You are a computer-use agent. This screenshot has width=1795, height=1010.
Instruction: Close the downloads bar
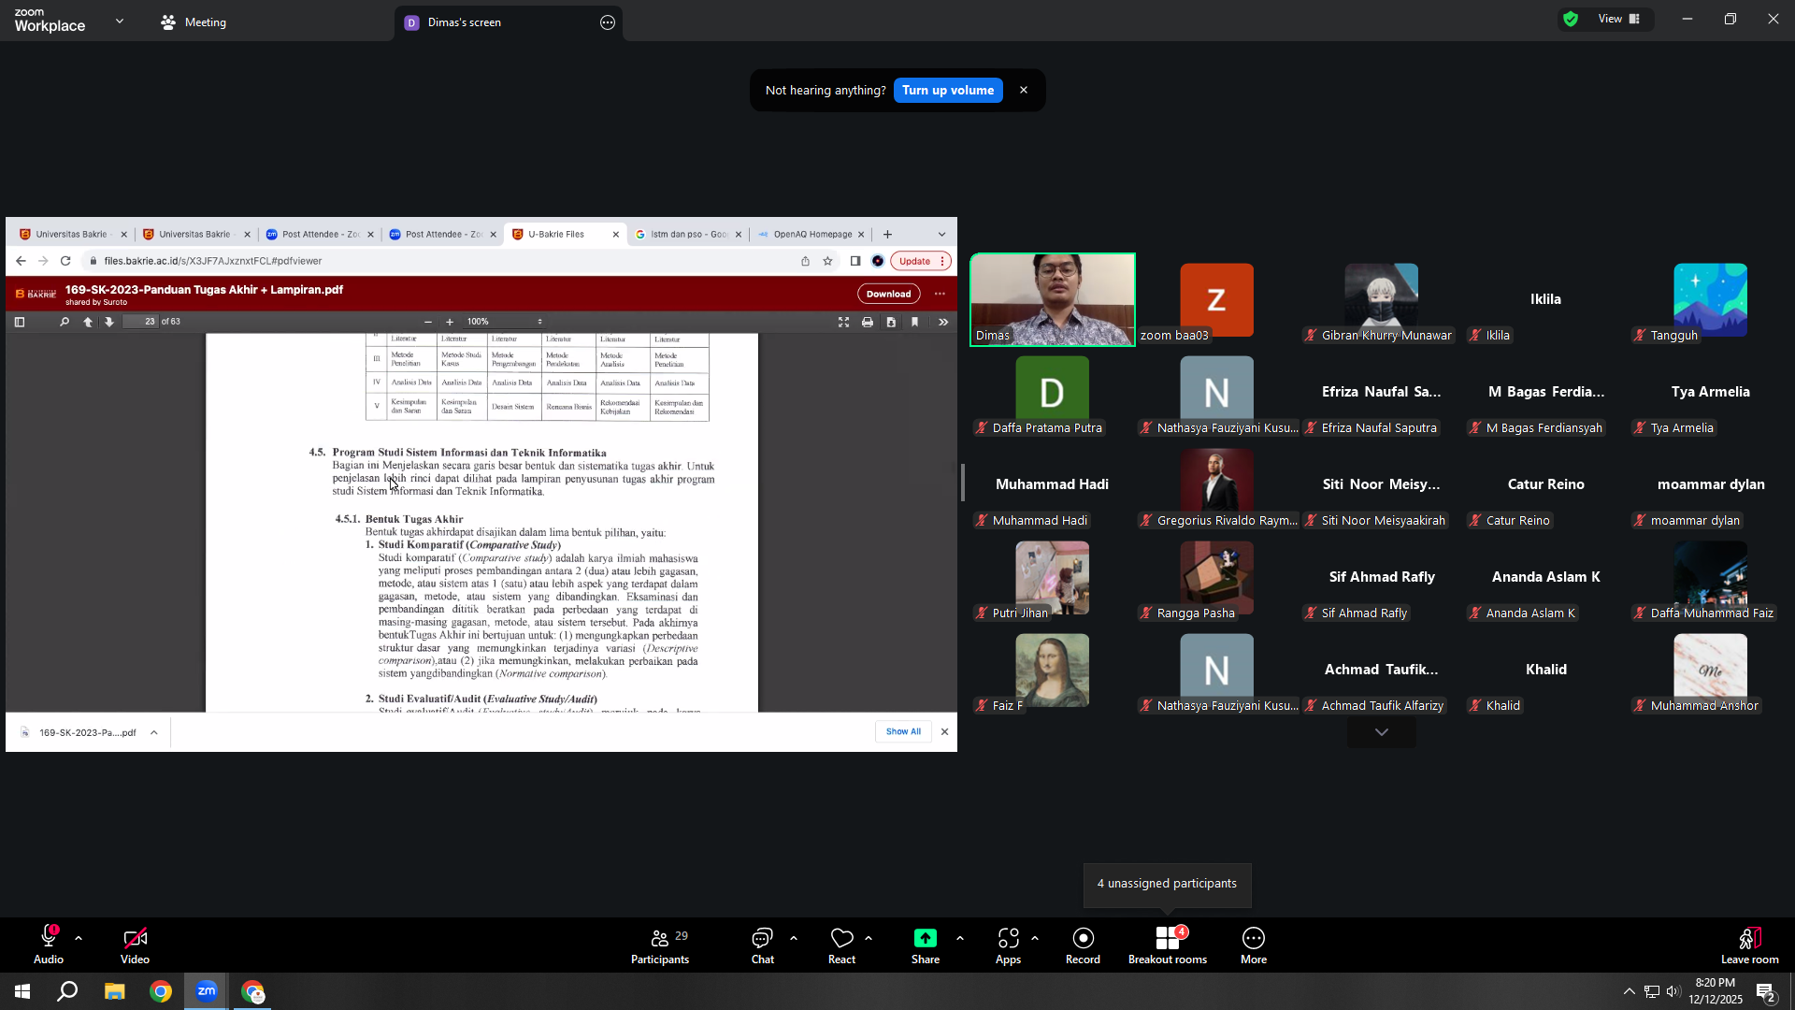(944, 732)
